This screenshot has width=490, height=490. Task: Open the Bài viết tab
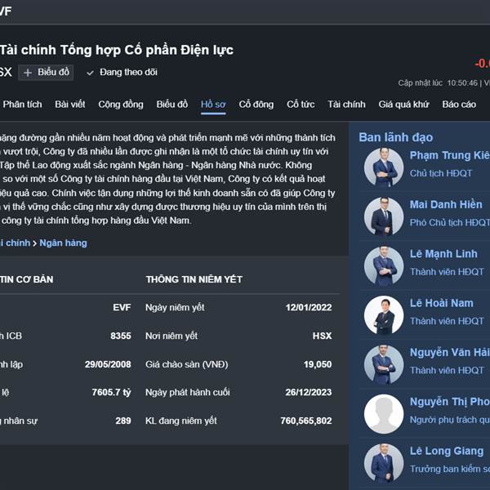(70, 105)
